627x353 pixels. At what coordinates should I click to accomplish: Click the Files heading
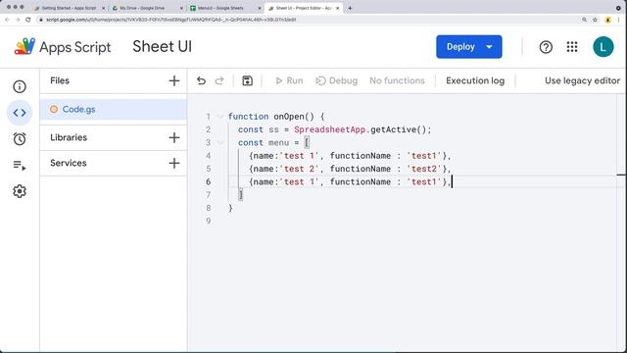(x=60, y=80)
